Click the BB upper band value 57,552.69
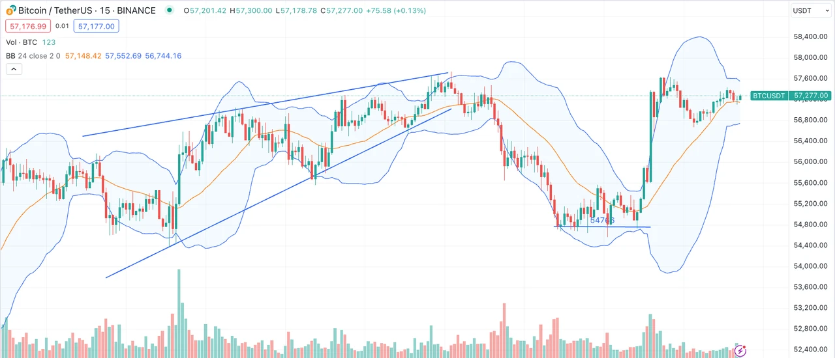The image size is (835, 358). coord(123,56)
